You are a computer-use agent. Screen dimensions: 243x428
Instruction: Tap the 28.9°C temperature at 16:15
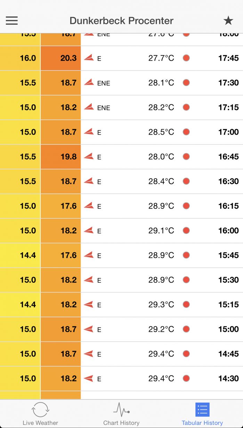(x=161, y=206)
